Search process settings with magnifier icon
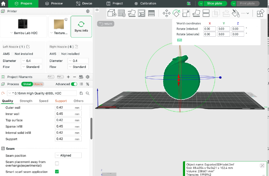269x176 pixels. tap(87, 93)
